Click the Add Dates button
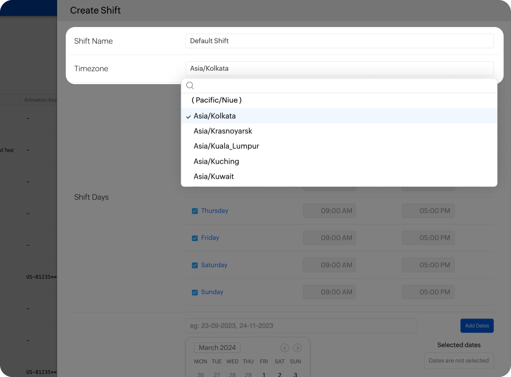The height and width of the screenshot is (377, 511). [x=477, y=326]
